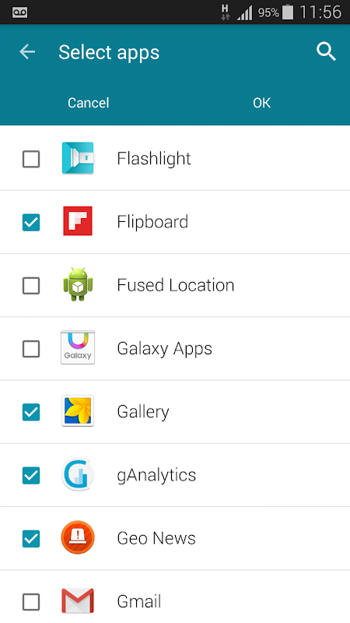
Task: Click the red Flipboard app icon
Action: pyautogui.click(x=78, y=221)
